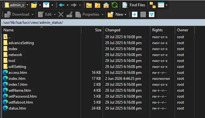Click the Edge icon beside index1.htm
Image resolution: width=205 pixels, height=118 pixels.
5,85
